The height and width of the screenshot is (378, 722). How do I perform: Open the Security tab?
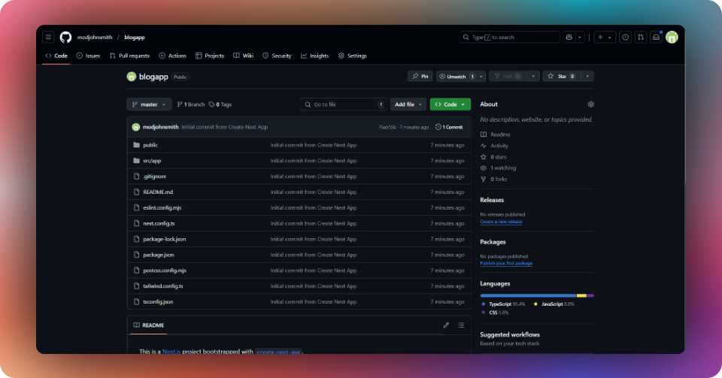277,56
